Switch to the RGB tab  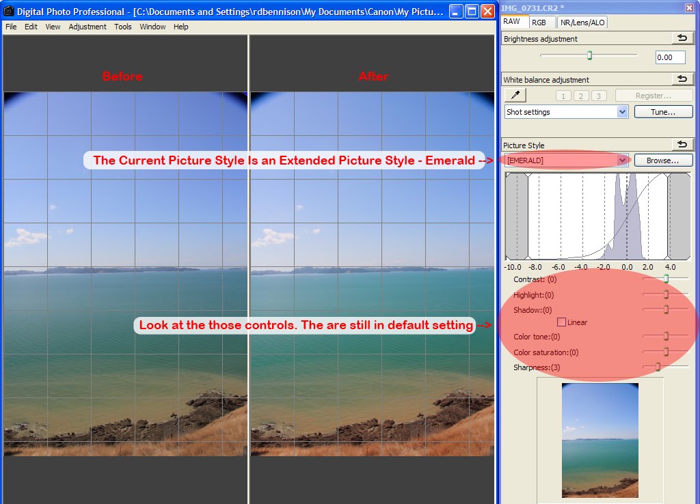(x=542, y=22)
